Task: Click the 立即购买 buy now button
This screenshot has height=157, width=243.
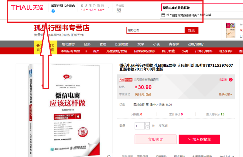Action: pos(155,139)
